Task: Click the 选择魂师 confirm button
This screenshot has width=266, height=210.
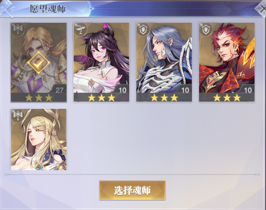Action: (x=132, y=190)
